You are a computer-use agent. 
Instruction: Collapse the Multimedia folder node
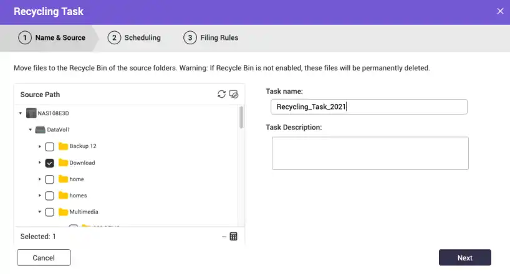coord(40,212)
